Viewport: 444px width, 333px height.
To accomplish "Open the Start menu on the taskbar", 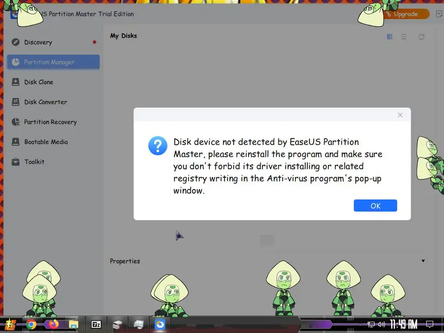I will 10,324.
